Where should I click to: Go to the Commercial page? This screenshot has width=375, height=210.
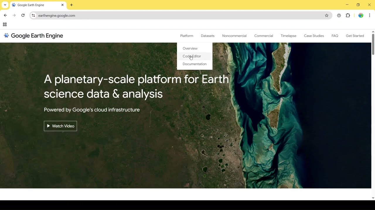tap(264, 36)
